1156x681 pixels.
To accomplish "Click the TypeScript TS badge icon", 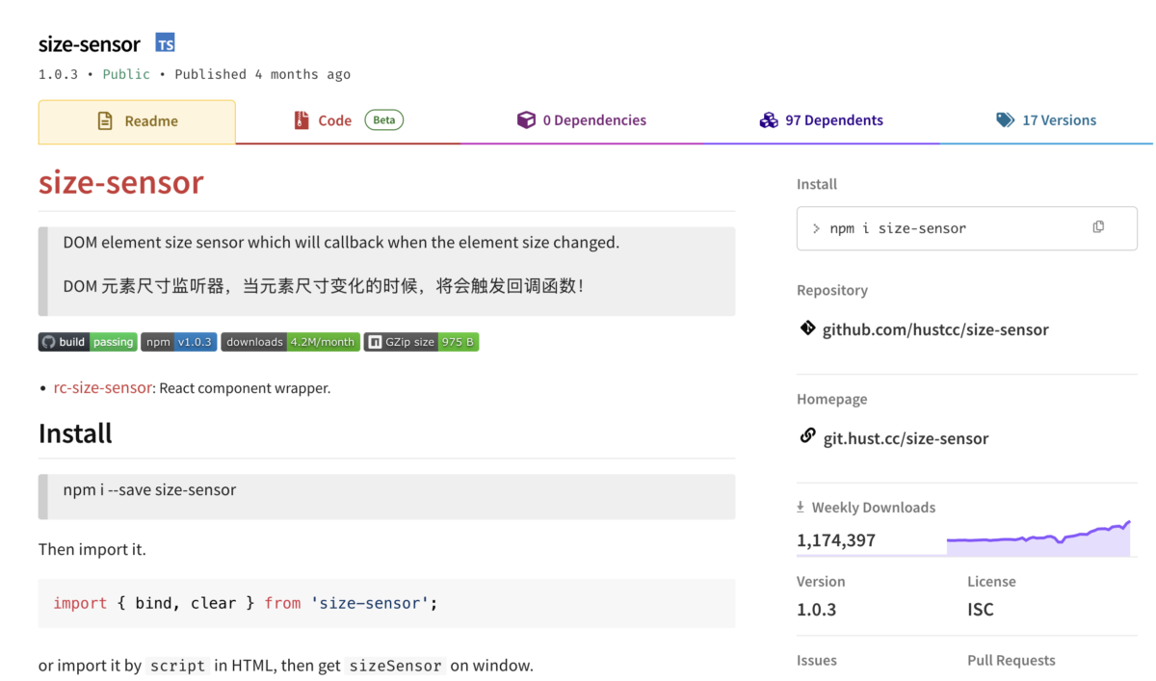I will [x=166, y=43].
